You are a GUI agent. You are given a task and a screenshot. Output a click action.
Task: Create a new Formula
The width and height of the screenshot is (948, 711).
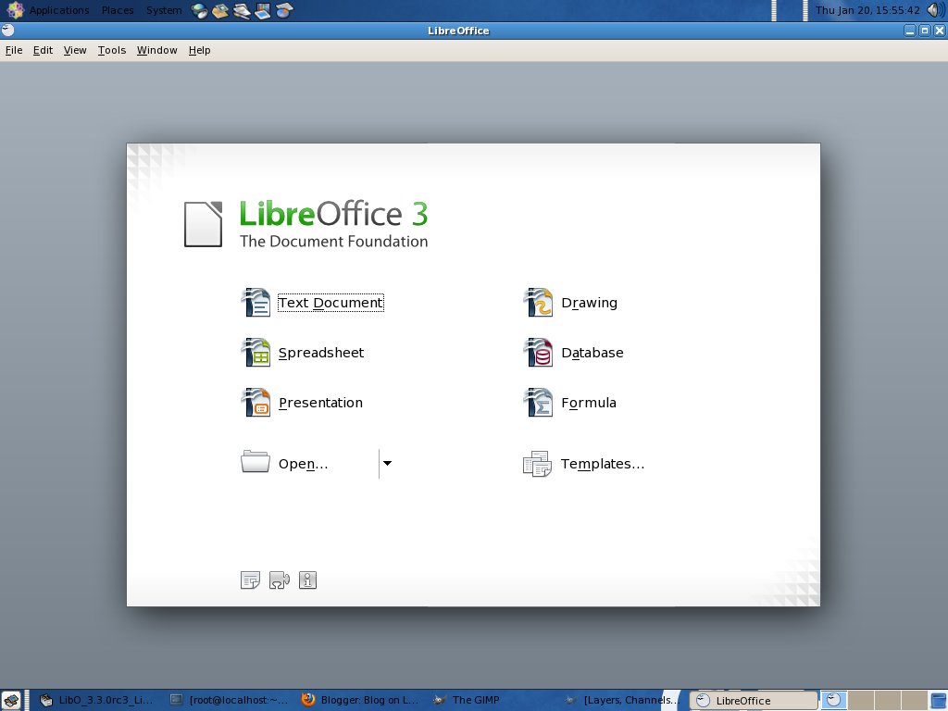(x=569, y=403)
